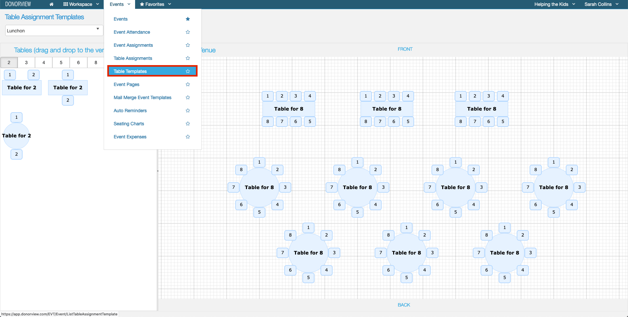Screen dimensions: 628x317
Task: Open Event Attendance menu entry
Action: (x=132, y=32)
